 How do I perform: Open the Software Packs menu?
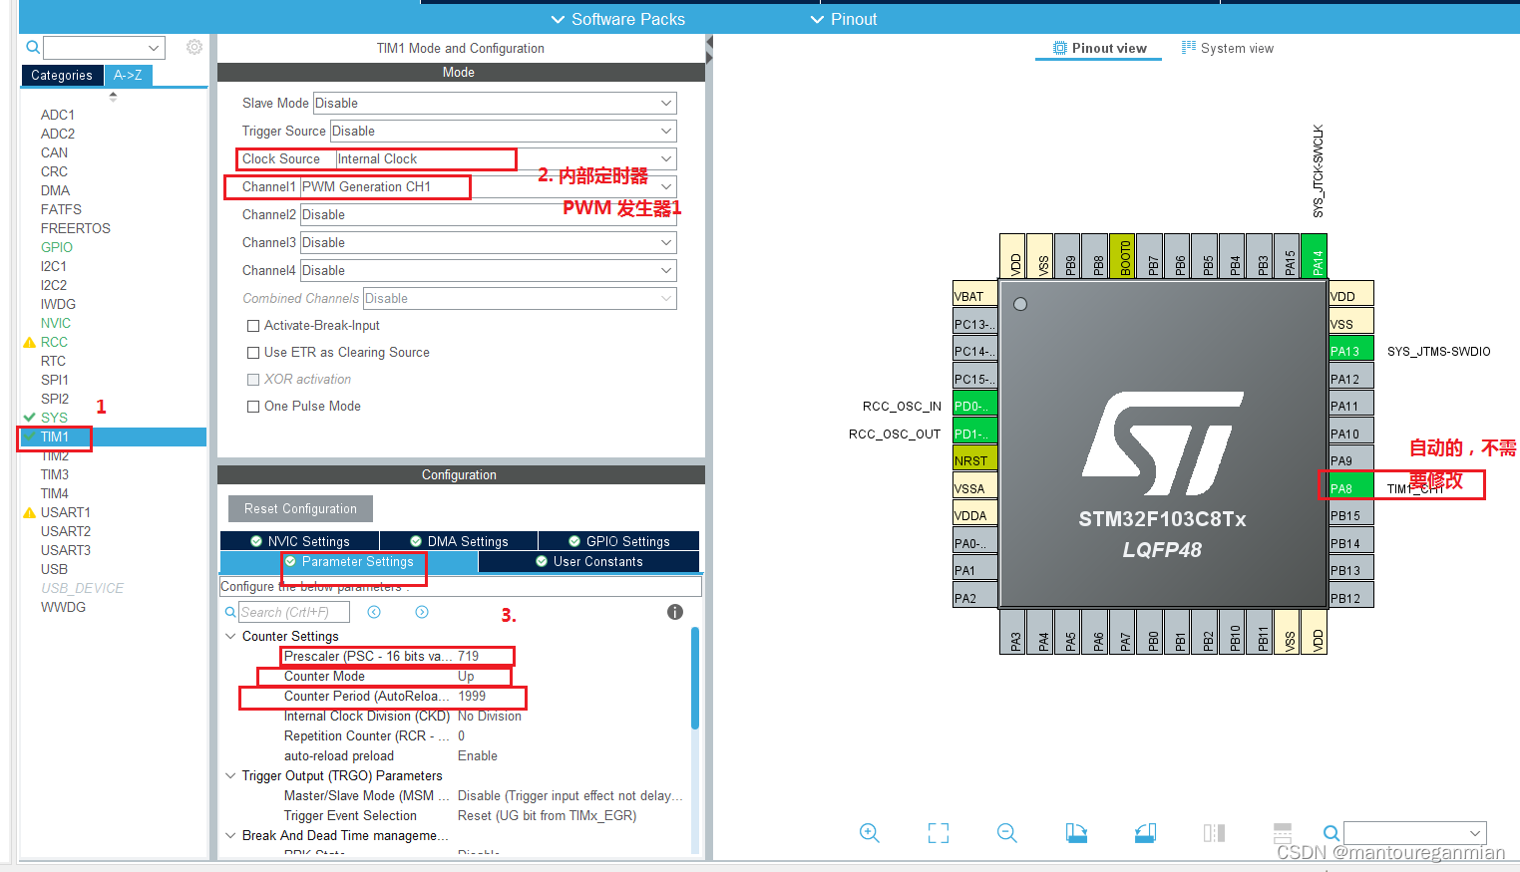[x=618, y=19]
